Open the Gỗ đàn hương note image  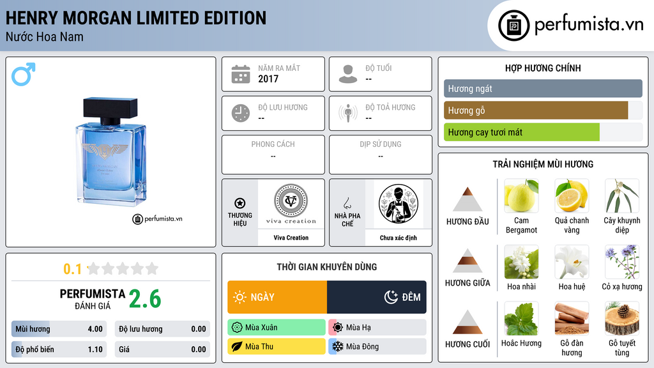pos(572,318)
